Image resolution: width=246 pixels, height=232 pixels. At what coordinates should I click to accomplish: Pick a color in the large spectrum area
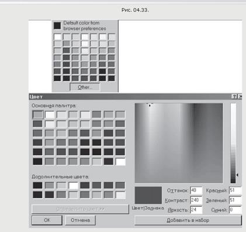179,143
